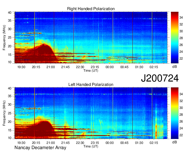Click Time (UT) label under left-handed plot
The height and width of the screenshot is (151, 186).
point(91,146)
